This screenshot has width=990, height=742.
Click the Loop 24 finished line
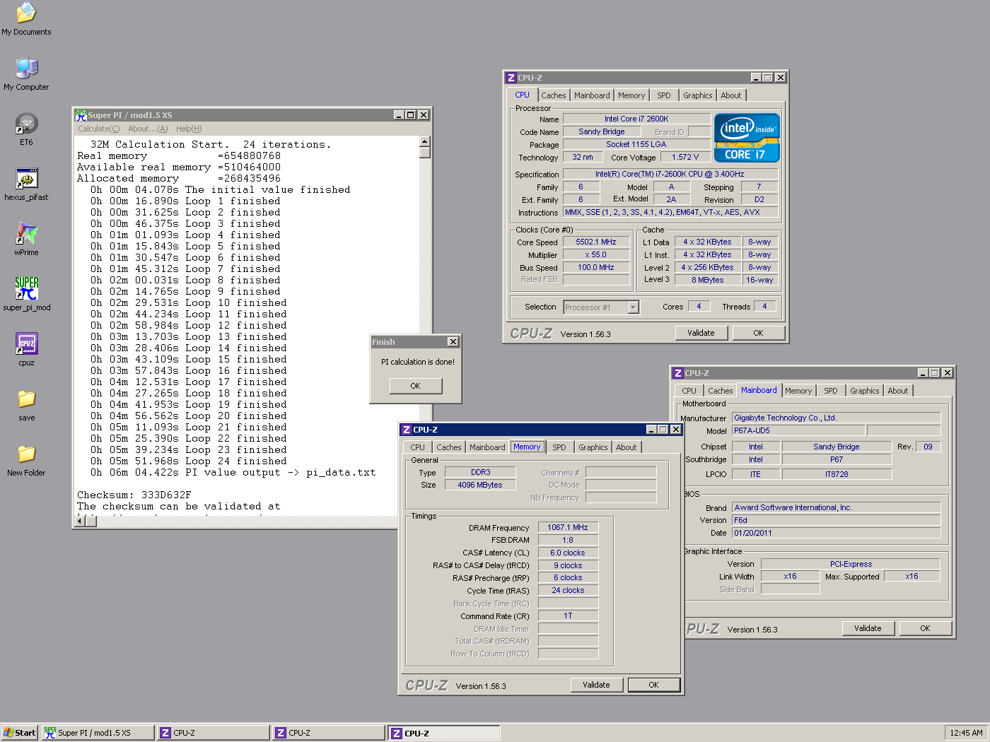coord(189,461)
